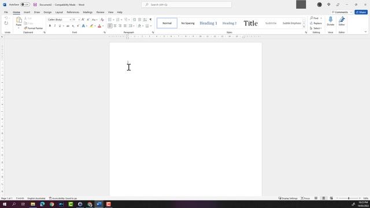Switch to Web Layout view in status bar
370x208 pixels.
click(x=331, y=198)
